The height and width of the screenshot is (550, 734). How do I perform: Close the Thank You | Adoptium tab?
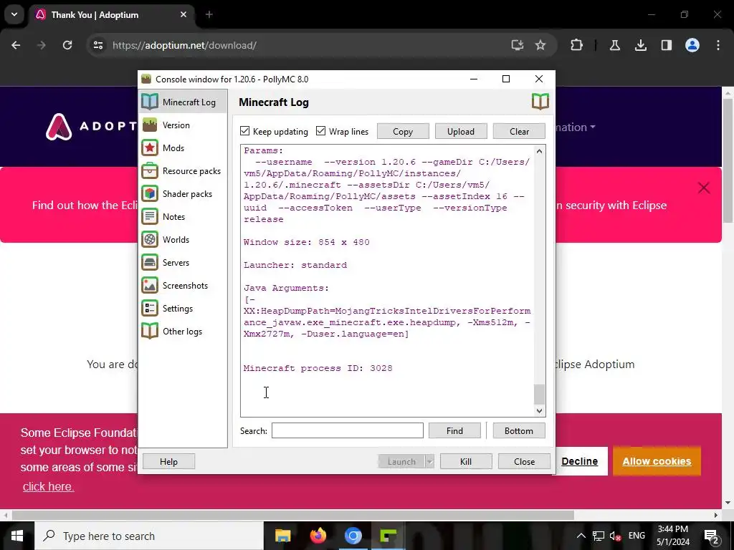(183, 14)
